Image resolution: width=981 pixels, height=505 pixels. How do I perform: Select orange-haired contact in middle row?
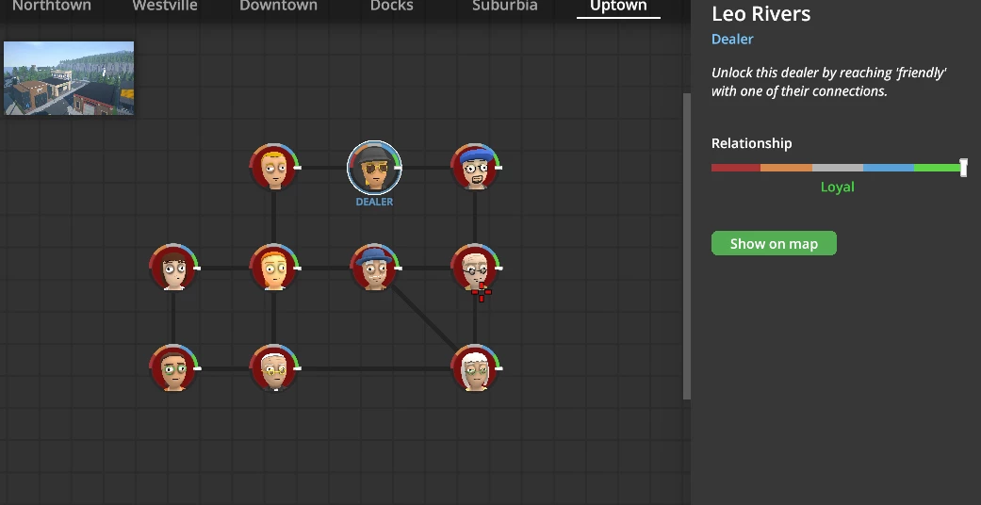274,268
